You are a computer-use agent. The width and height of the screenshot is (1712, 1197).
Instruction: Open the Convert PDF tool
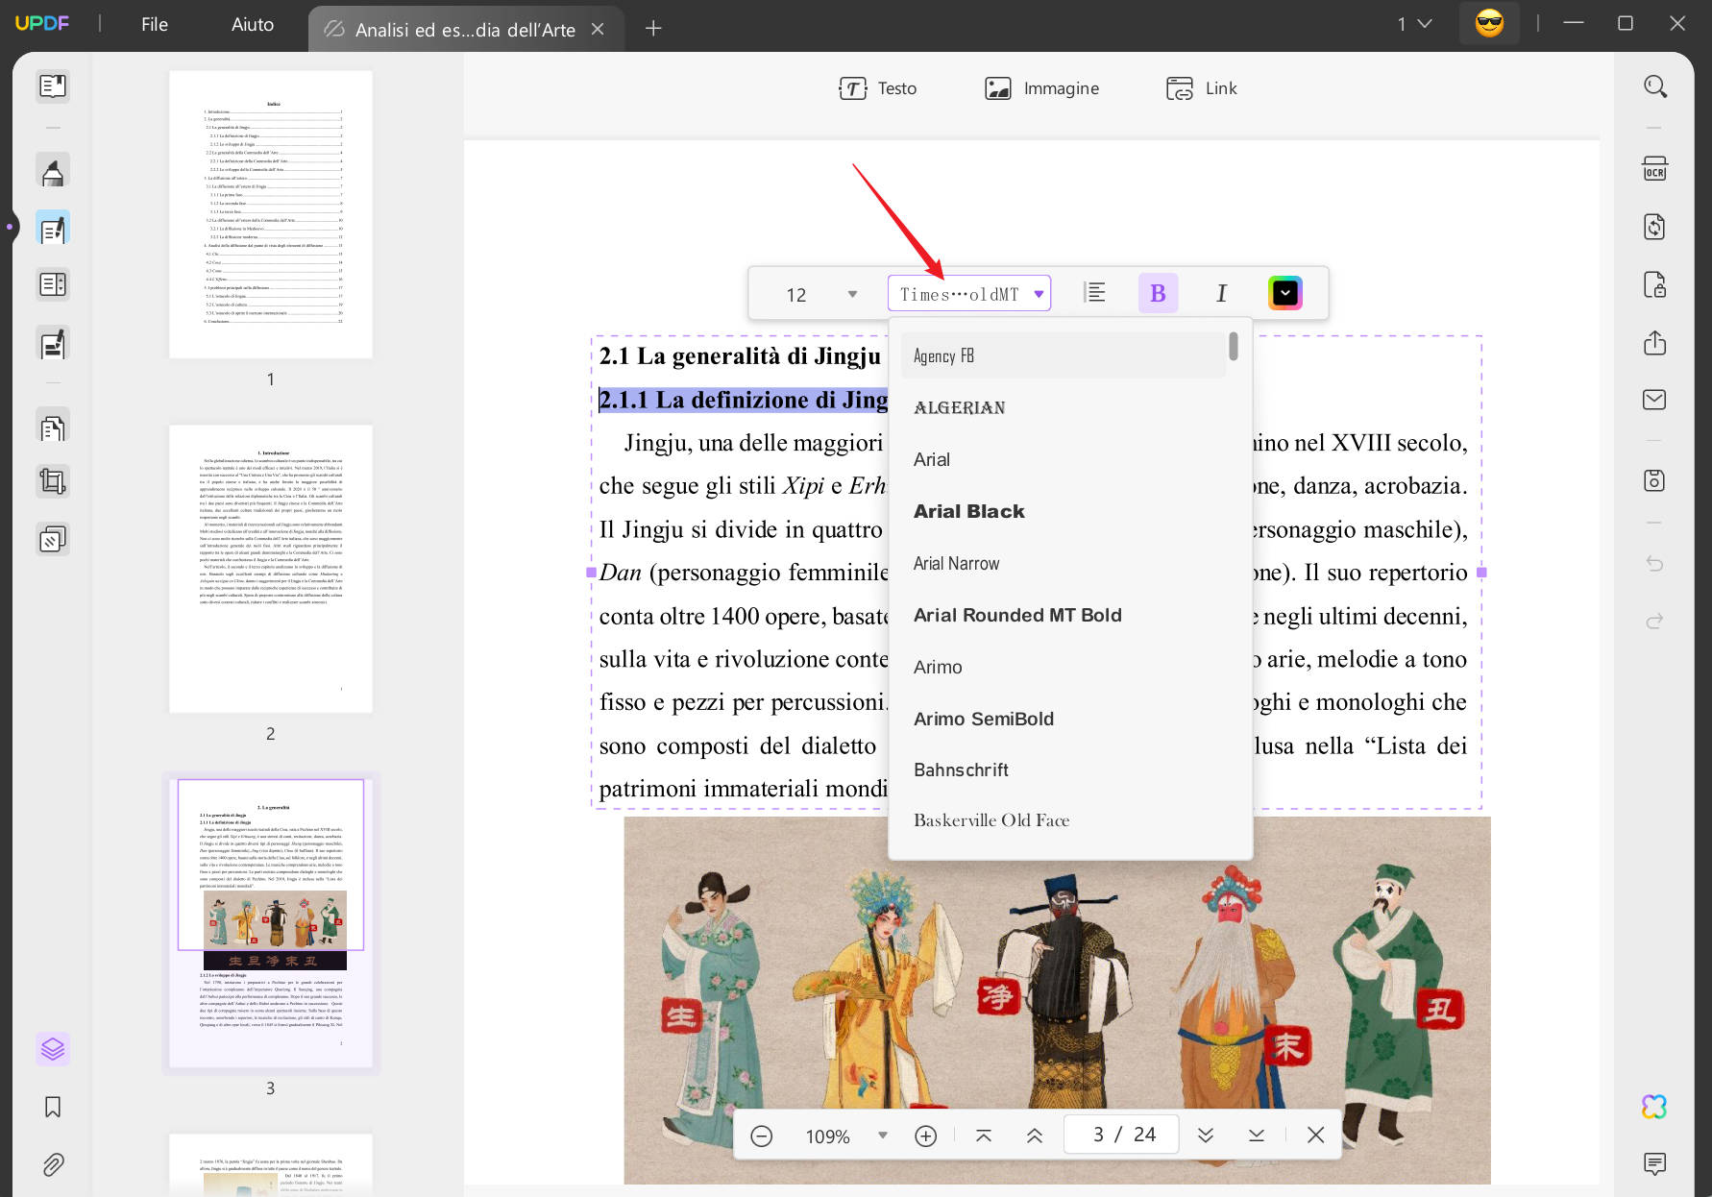pos(1654,228)
